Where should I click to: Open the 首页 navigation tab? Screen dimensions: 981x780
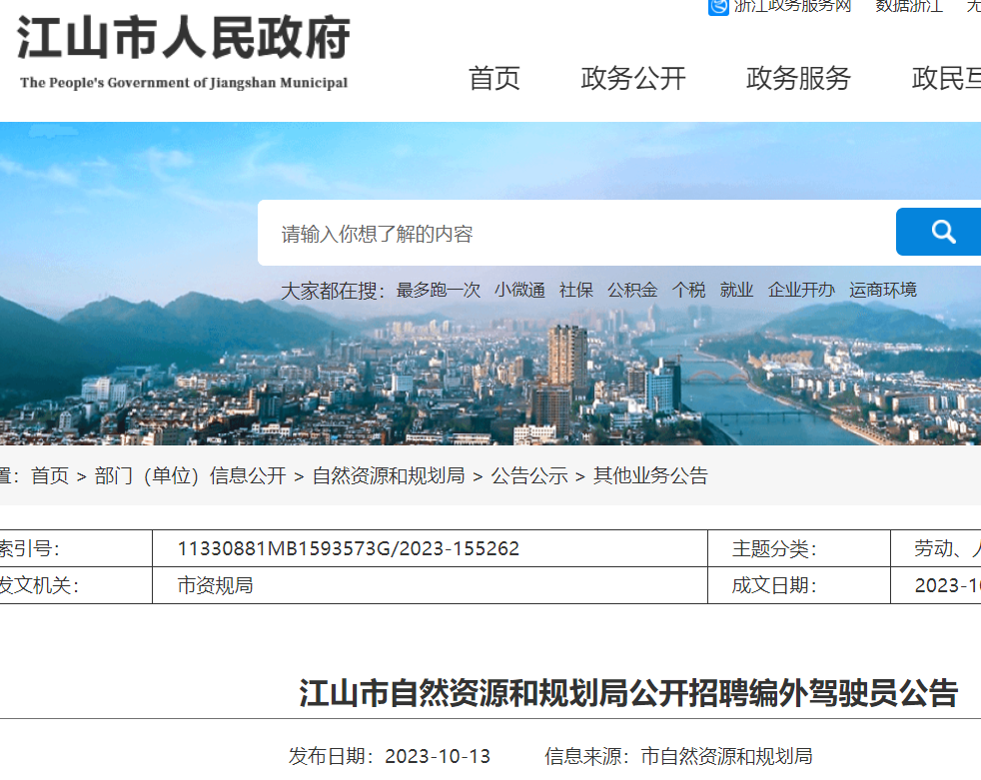(x=494, y=78)
